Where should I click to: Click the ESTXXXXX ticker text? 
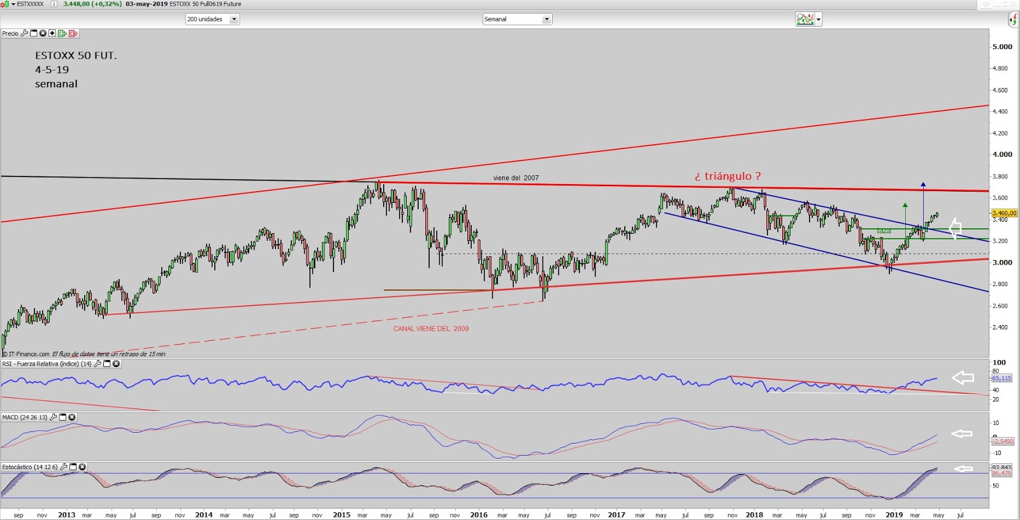(30, 4)
